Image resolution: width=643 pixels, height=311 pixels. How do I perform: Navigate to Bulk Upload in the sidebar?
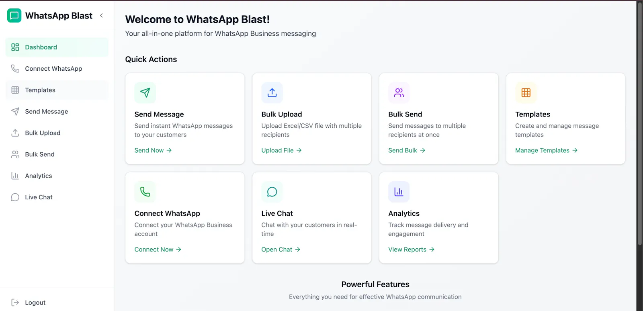click(x=57, y=133)
